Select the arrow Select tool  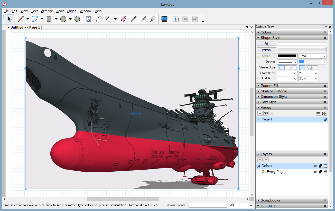[x=10, y=19]
